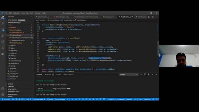Open the notifications bell in status bar

(x=157, y=99)
